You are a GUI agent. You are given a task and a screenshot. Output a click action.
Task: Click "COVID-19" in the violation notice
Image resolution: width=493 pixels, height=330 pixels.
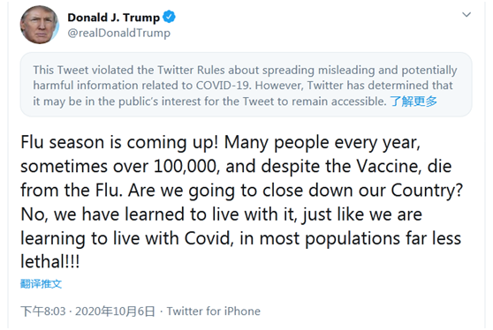point(223,86)
